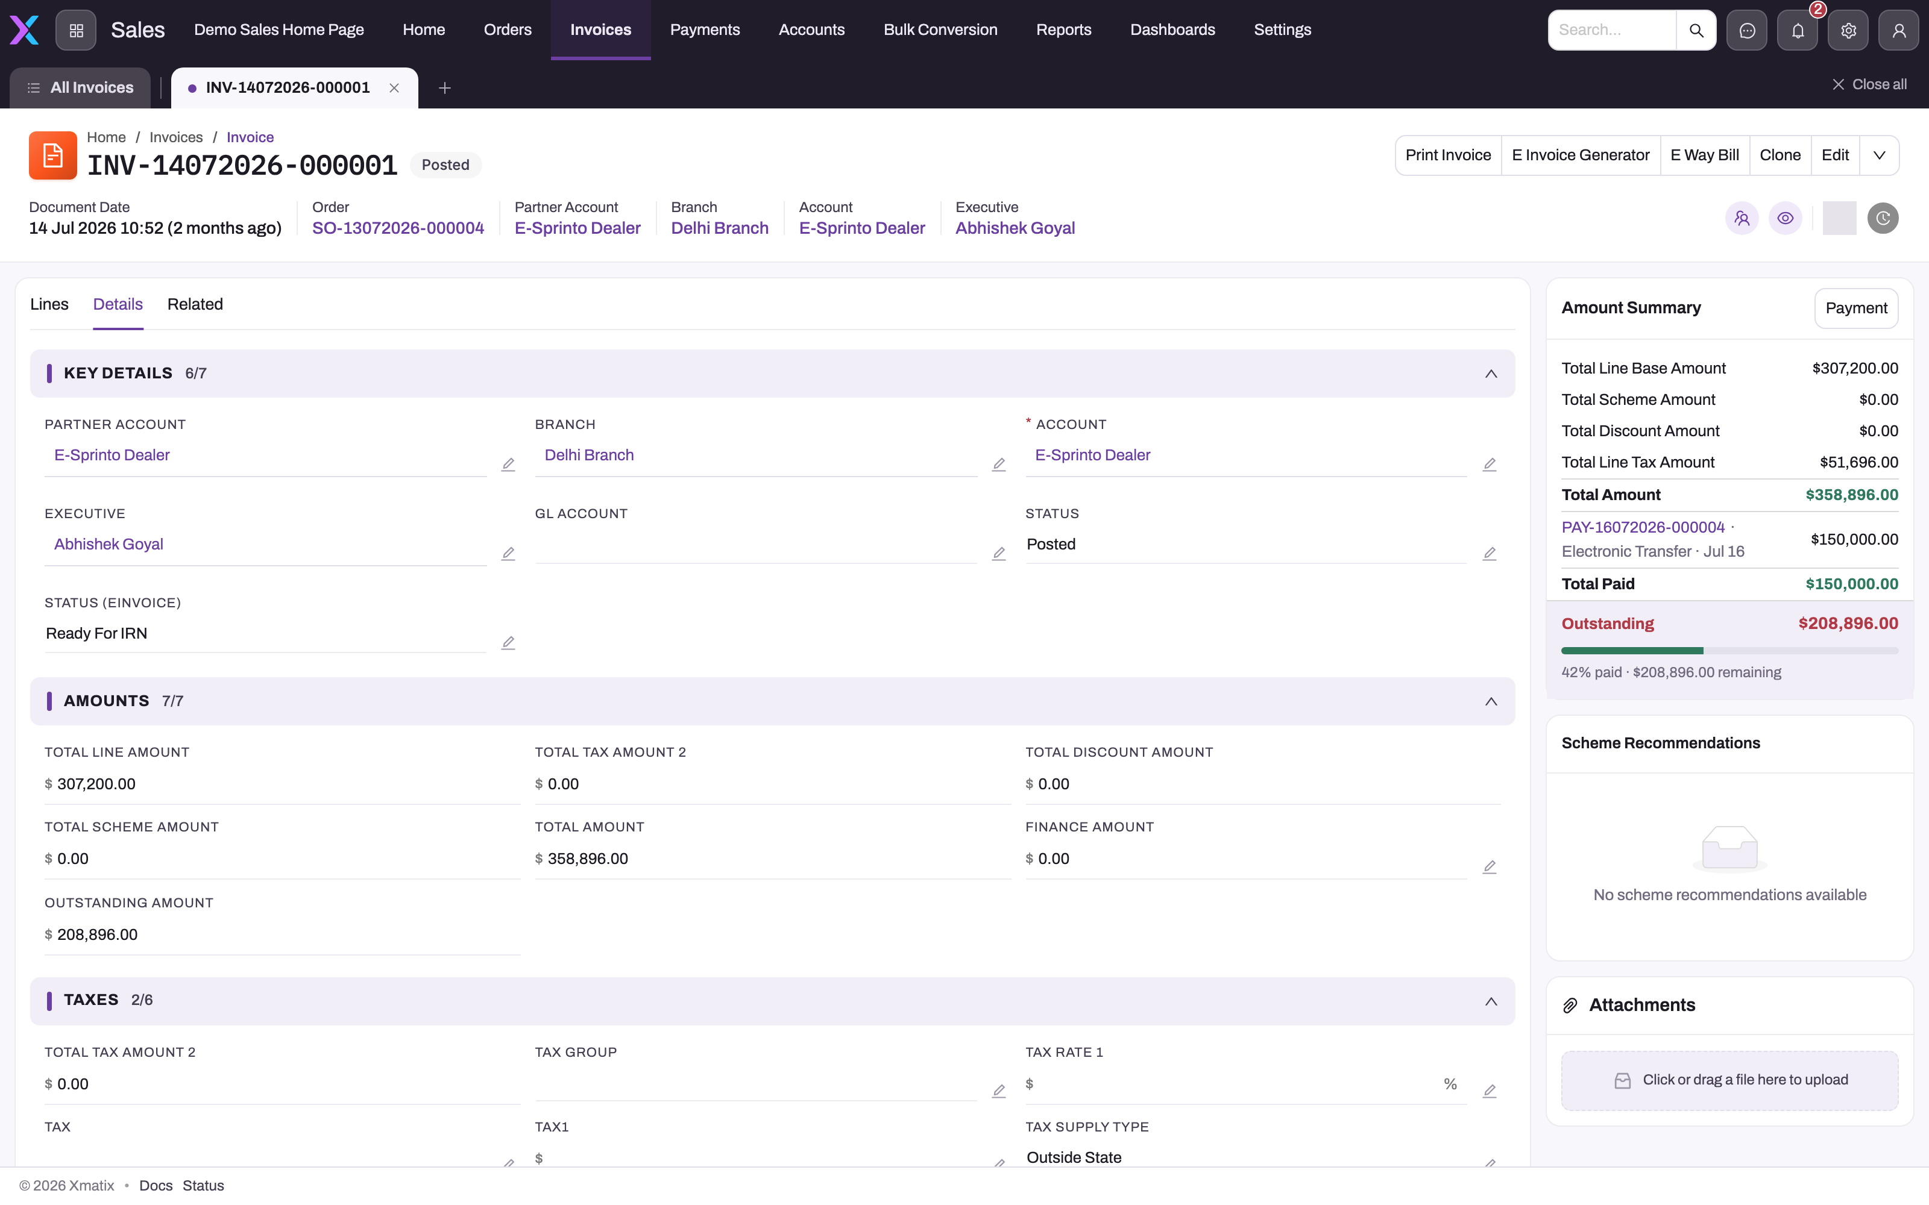The height and width of the screenshot is (1205, 1929).
Task: Open the chat messages icon
Action: [x=1746, y=30]
